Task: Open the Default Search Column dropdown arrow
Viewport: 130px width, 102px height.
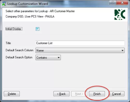Action: pyautogui.click(x=122, y=50)
